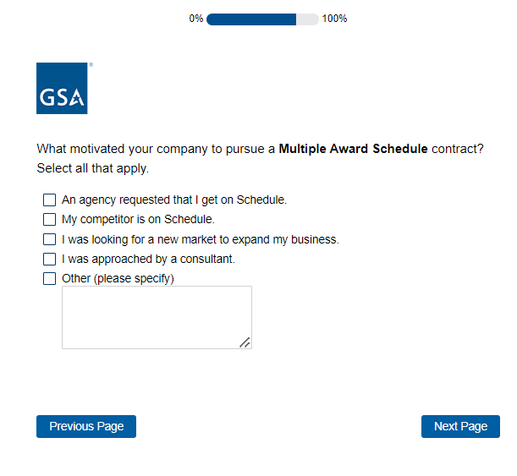Click the "Select all that apply" instruction text
This screenshot has width=517, height=476.
(92, 168)
